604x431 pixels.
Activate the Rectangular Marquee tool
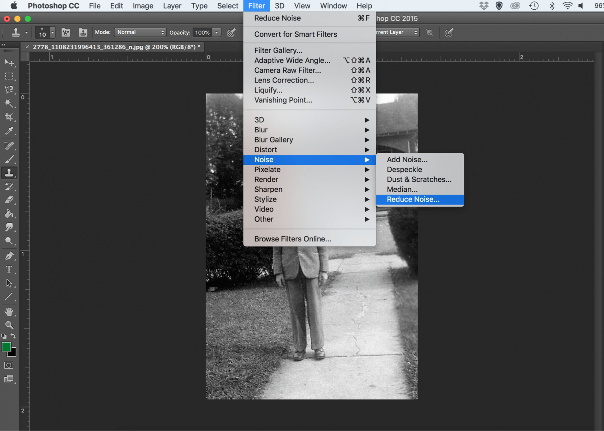click(x=9, y=76)
